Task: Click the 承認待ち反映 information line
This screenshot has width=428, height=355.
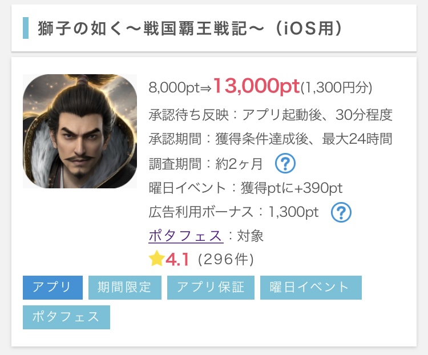Action: point(270,115)
